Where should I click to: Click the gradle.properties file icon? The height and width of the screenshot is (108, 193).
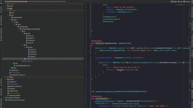(x=8, y=86)
